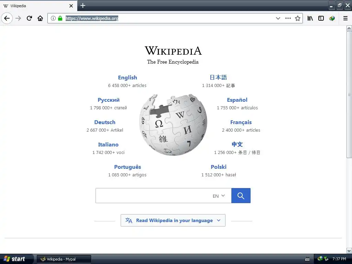Open Français Wikipedia link
Image resolution: width=352 pixels, height=264 pixels.
241,122
